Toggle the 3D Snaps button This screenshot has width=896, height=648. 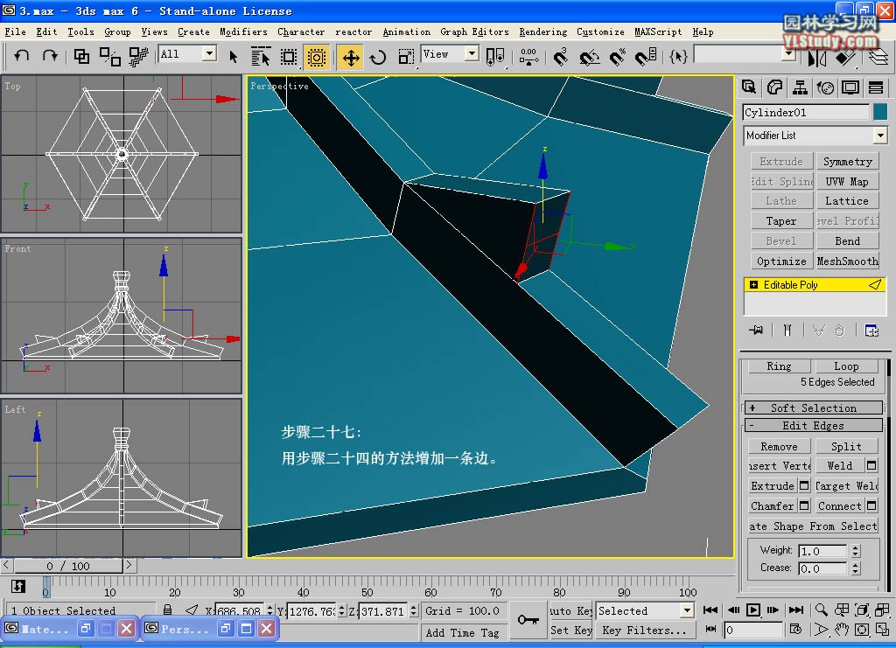click(x=561, y=57)
